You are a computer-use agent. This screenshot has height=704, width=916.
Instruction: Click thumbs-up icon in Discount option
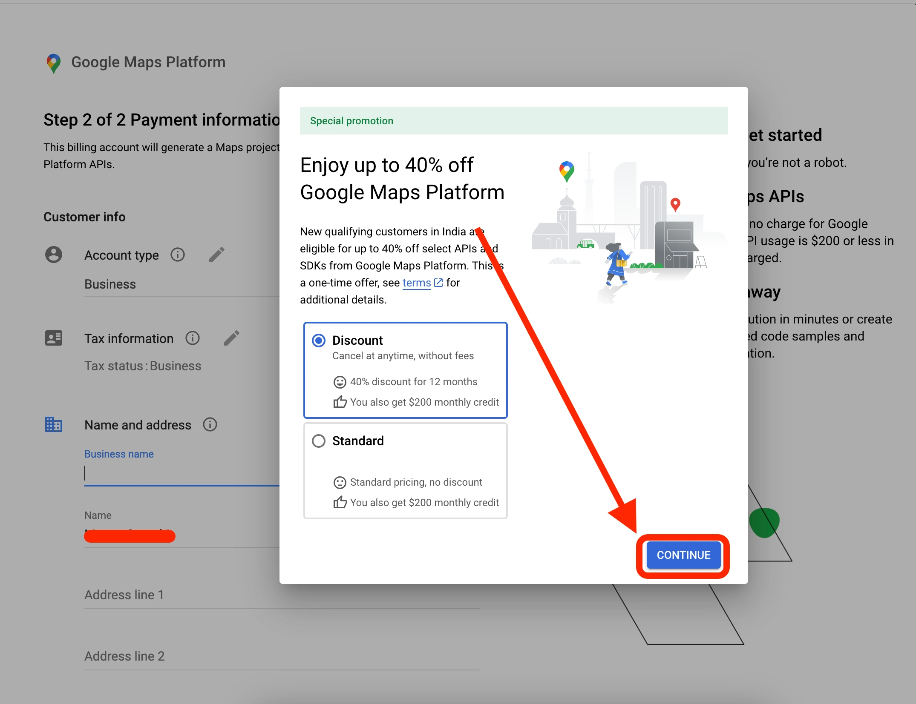340,402
